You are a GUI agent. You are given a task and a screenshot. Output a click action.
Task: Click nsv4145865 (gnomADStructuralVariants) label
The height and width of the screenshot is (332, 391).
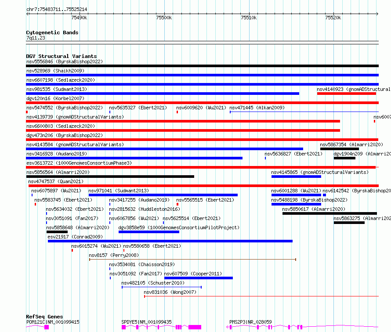point(320,172)
